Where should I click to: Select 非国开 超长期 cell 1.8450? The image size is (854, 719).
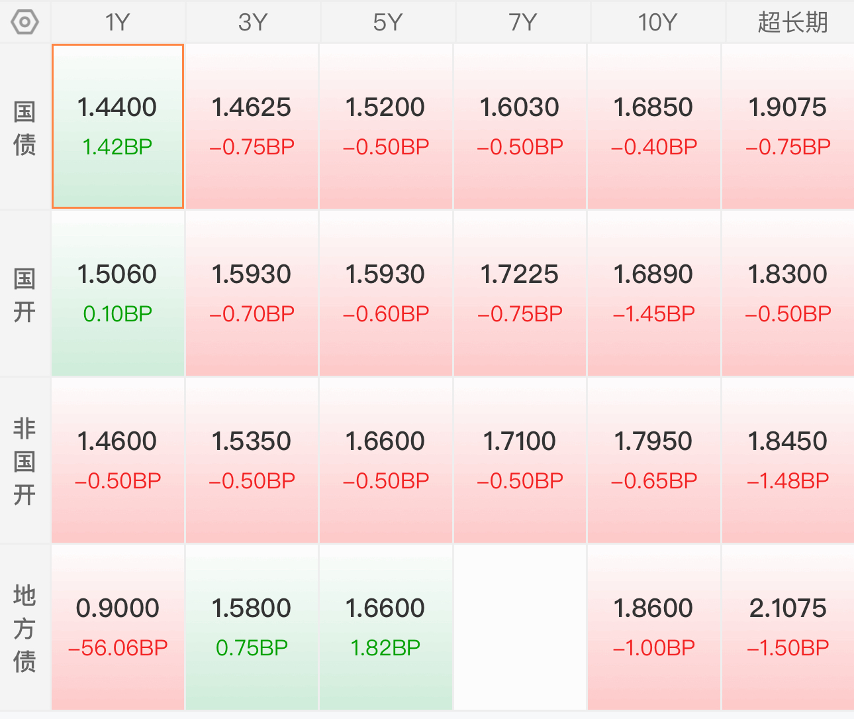(788, 461)
